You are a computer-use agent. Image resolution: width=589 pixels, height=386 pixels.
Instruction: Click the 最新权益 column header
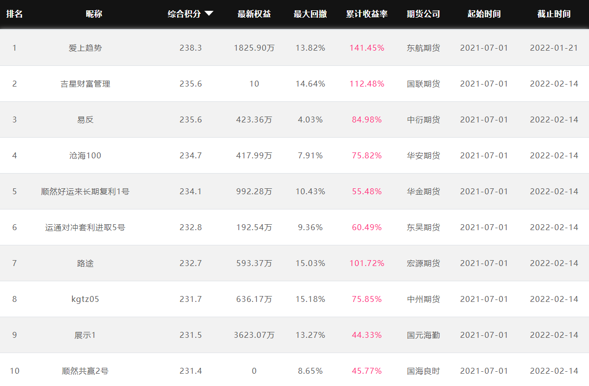(254, 14)
